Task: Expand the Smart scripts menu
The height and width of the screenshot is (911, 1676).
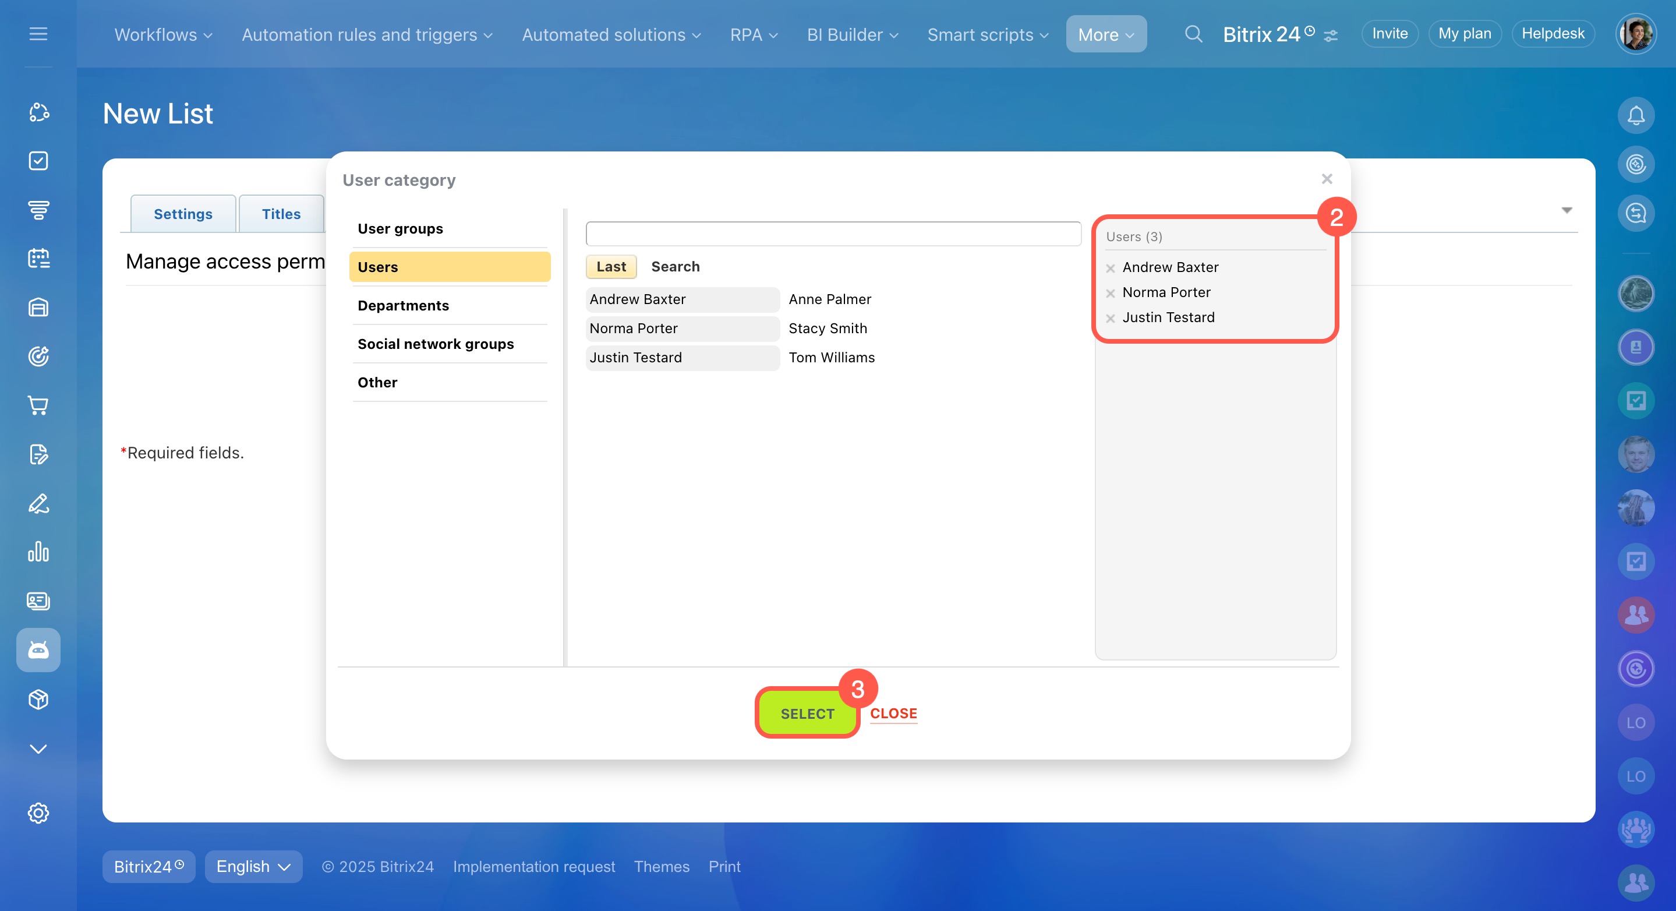Action: tap(988, 34)
